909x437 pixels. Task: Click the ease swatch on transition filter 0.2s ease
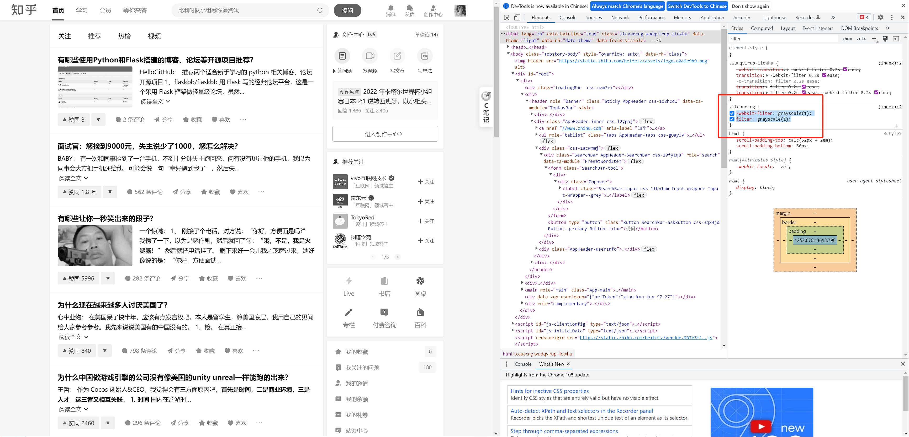pyautogui.click(x=804, y=87)
